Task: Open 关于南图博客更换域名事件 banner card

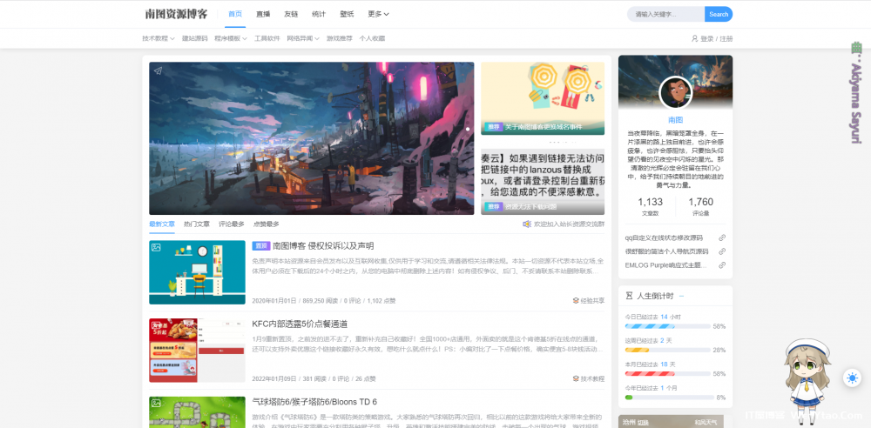Action: (x=543, y=98)
